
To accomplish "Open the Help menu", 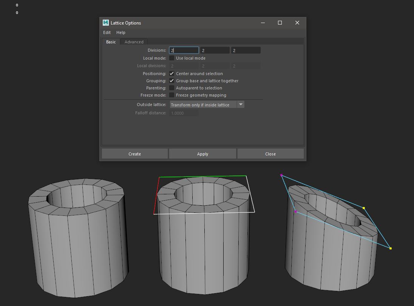I will 120,32.
